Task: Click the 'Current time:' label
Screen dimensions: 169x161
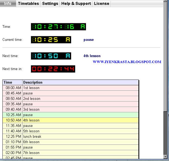Action: pos(12,40)
